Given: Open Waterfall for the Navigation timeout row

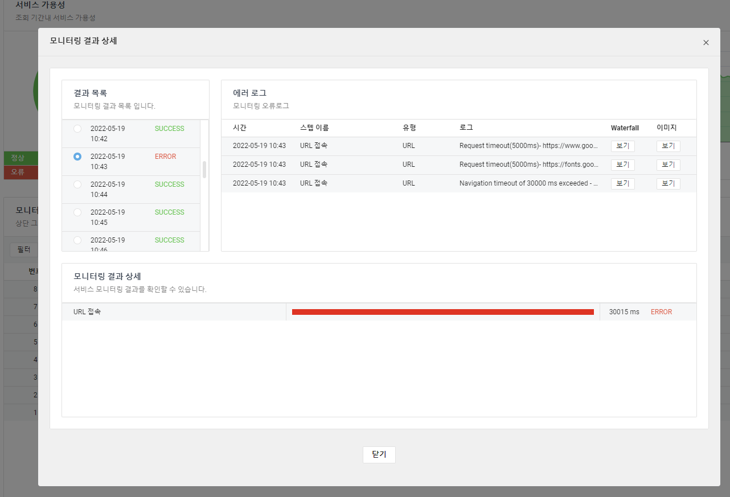Looking at the screenshot, I should pos(622,183).
